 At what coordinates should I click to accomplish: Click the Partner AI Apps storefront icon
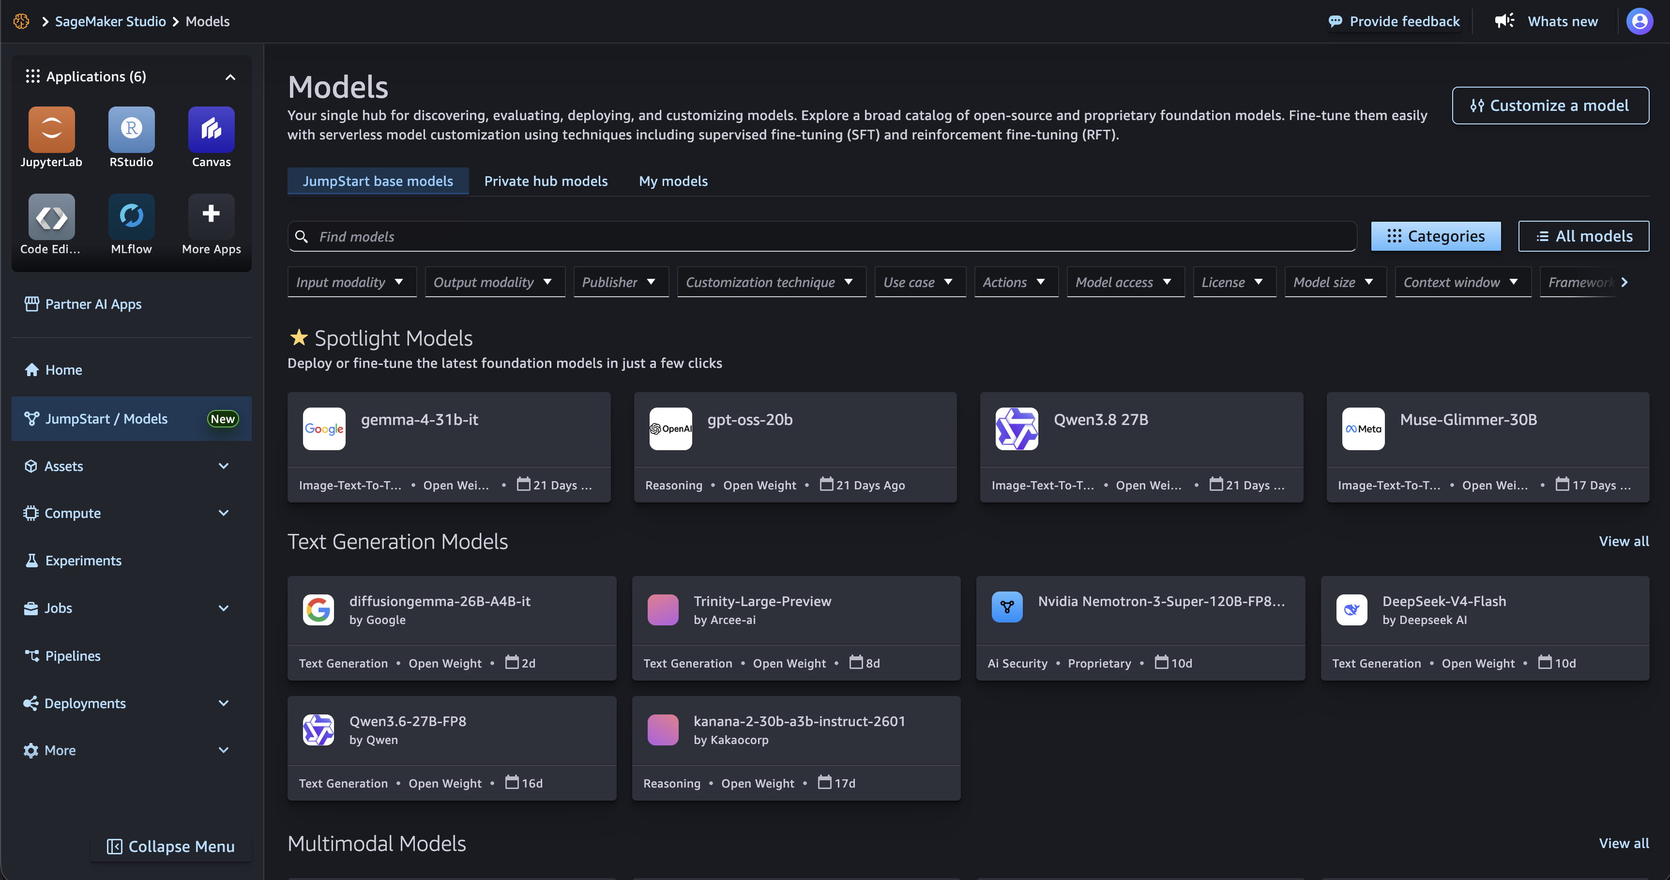(x=32, y=303)
